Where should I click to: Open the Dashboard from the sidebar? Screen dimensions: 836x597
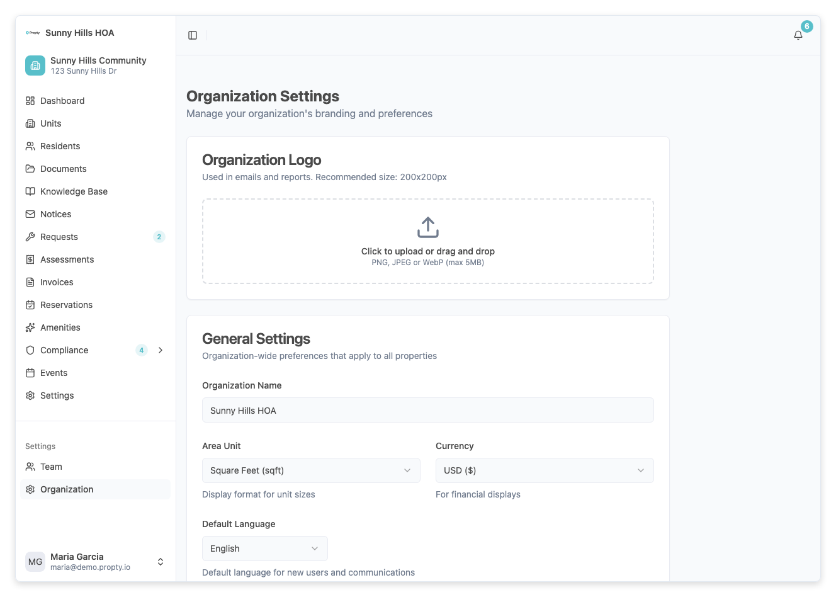tap(63, 101)
